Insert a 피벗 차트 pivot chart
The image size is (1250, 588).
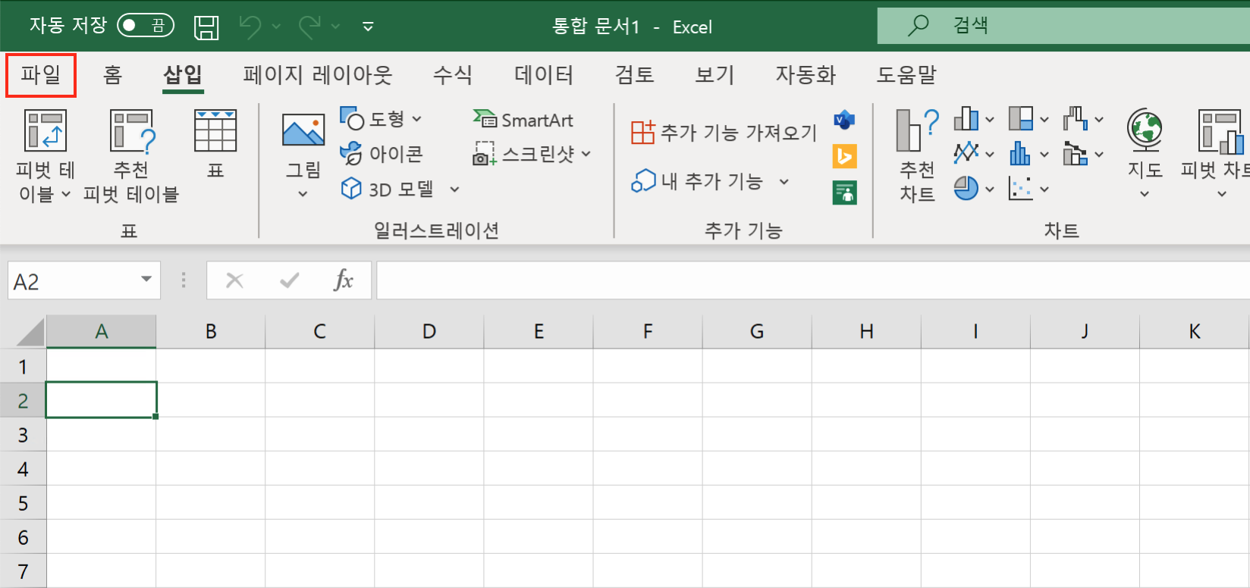click(x=1217, y=144)
